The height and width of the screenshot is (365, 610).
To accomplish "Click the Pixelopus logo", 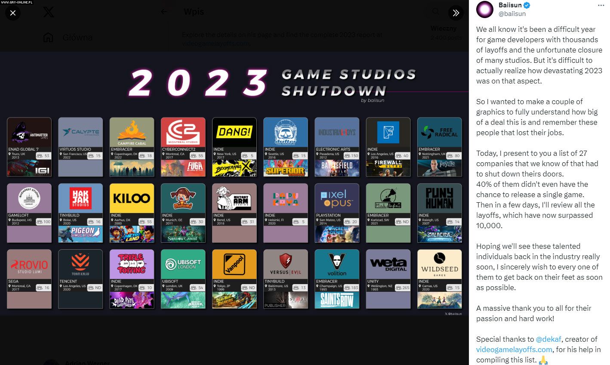I will (x=337, y=198).
